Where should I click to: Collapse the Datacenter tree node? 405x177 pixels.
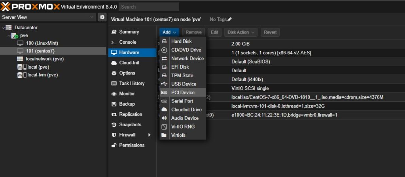3,28
